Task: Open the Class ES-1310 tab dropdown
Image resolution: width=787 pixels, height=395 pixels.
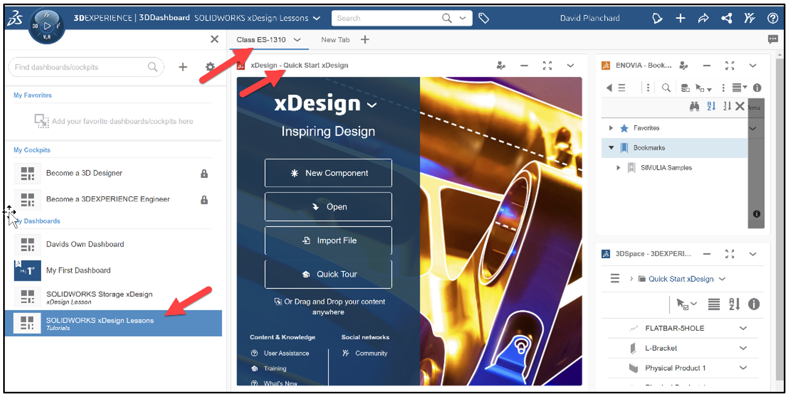Action: click(297, 40)
